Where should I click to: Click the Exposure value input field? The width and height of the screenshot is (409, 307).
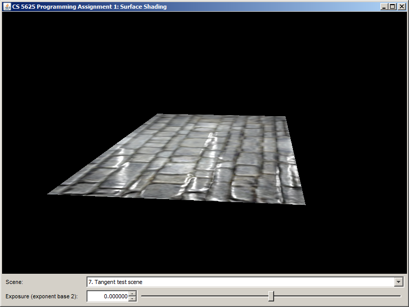coord(107,296)
